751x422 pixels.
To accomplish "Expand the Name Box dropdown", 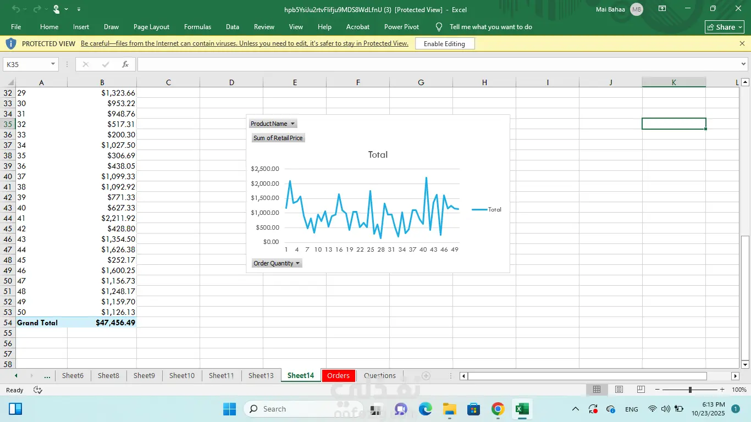I will tap(53, 64).
